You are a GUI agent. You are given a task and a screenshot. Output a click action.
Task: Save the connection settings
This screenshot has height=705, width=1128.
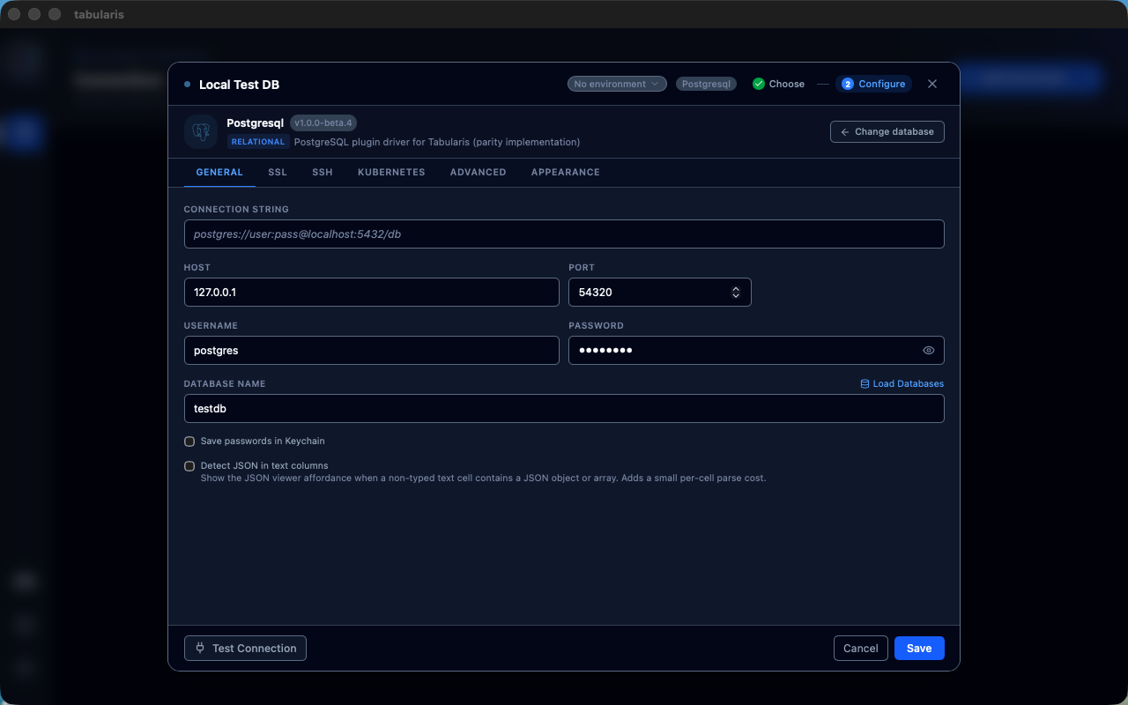click(919, 649)
